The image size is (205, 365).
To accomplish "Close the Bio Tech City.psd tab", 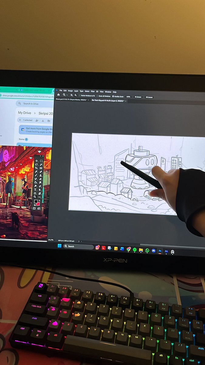I will [126, 101].
